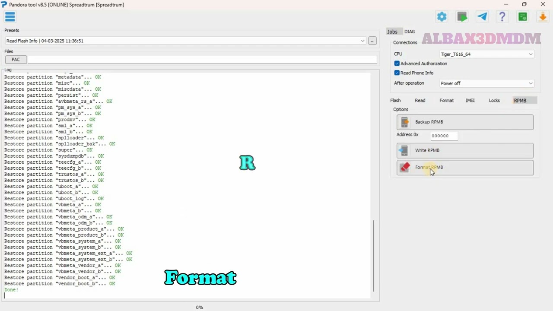553x311 pixels.
Task: Open the IMEI tab
Action: point(470,100)
